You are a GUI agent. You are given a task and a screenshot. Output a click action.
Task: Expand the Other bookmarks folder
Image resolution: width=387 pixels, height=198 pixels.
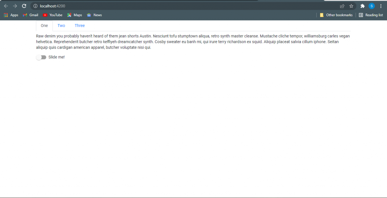click(x=336, y=15)
